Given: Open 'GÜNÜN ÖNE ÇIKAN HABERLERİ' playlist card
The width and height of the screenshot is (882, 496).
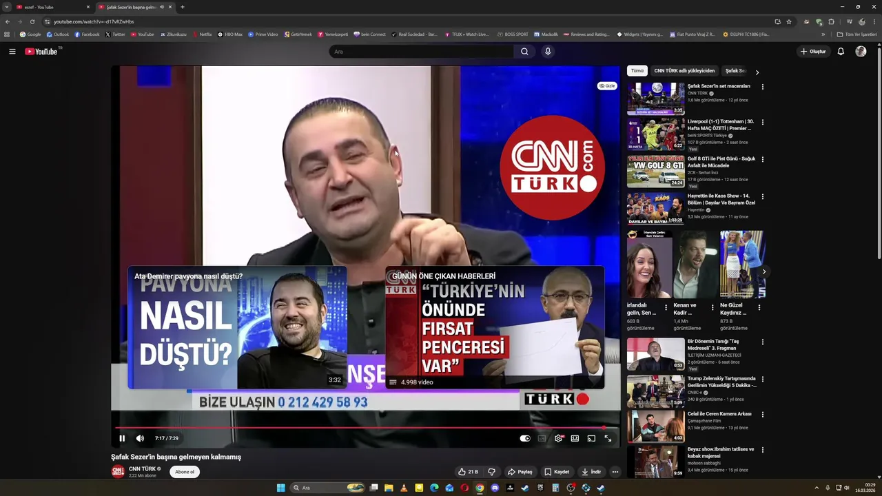Looking at the screenshot, I should (495, 328).
